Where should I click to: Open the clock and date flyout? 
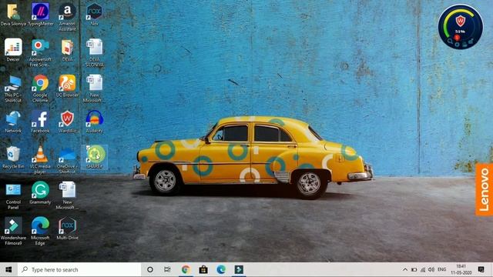(x=461, y=269)
